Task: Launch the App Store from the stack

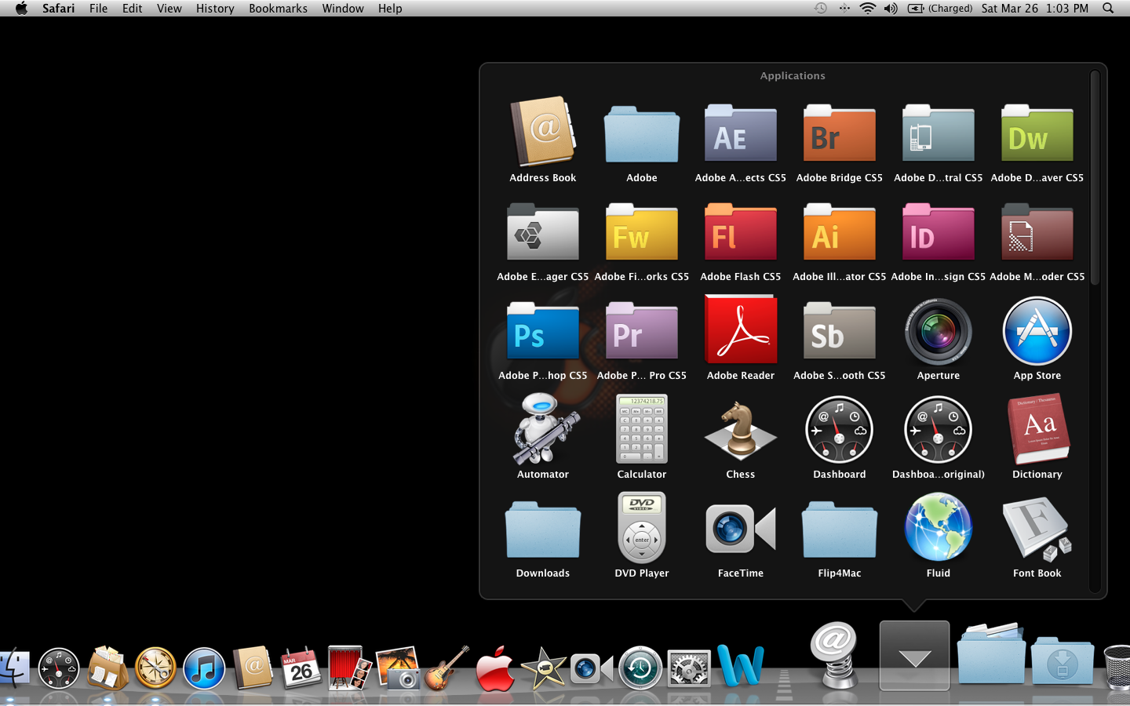Action: click(x=1037, y=331)
